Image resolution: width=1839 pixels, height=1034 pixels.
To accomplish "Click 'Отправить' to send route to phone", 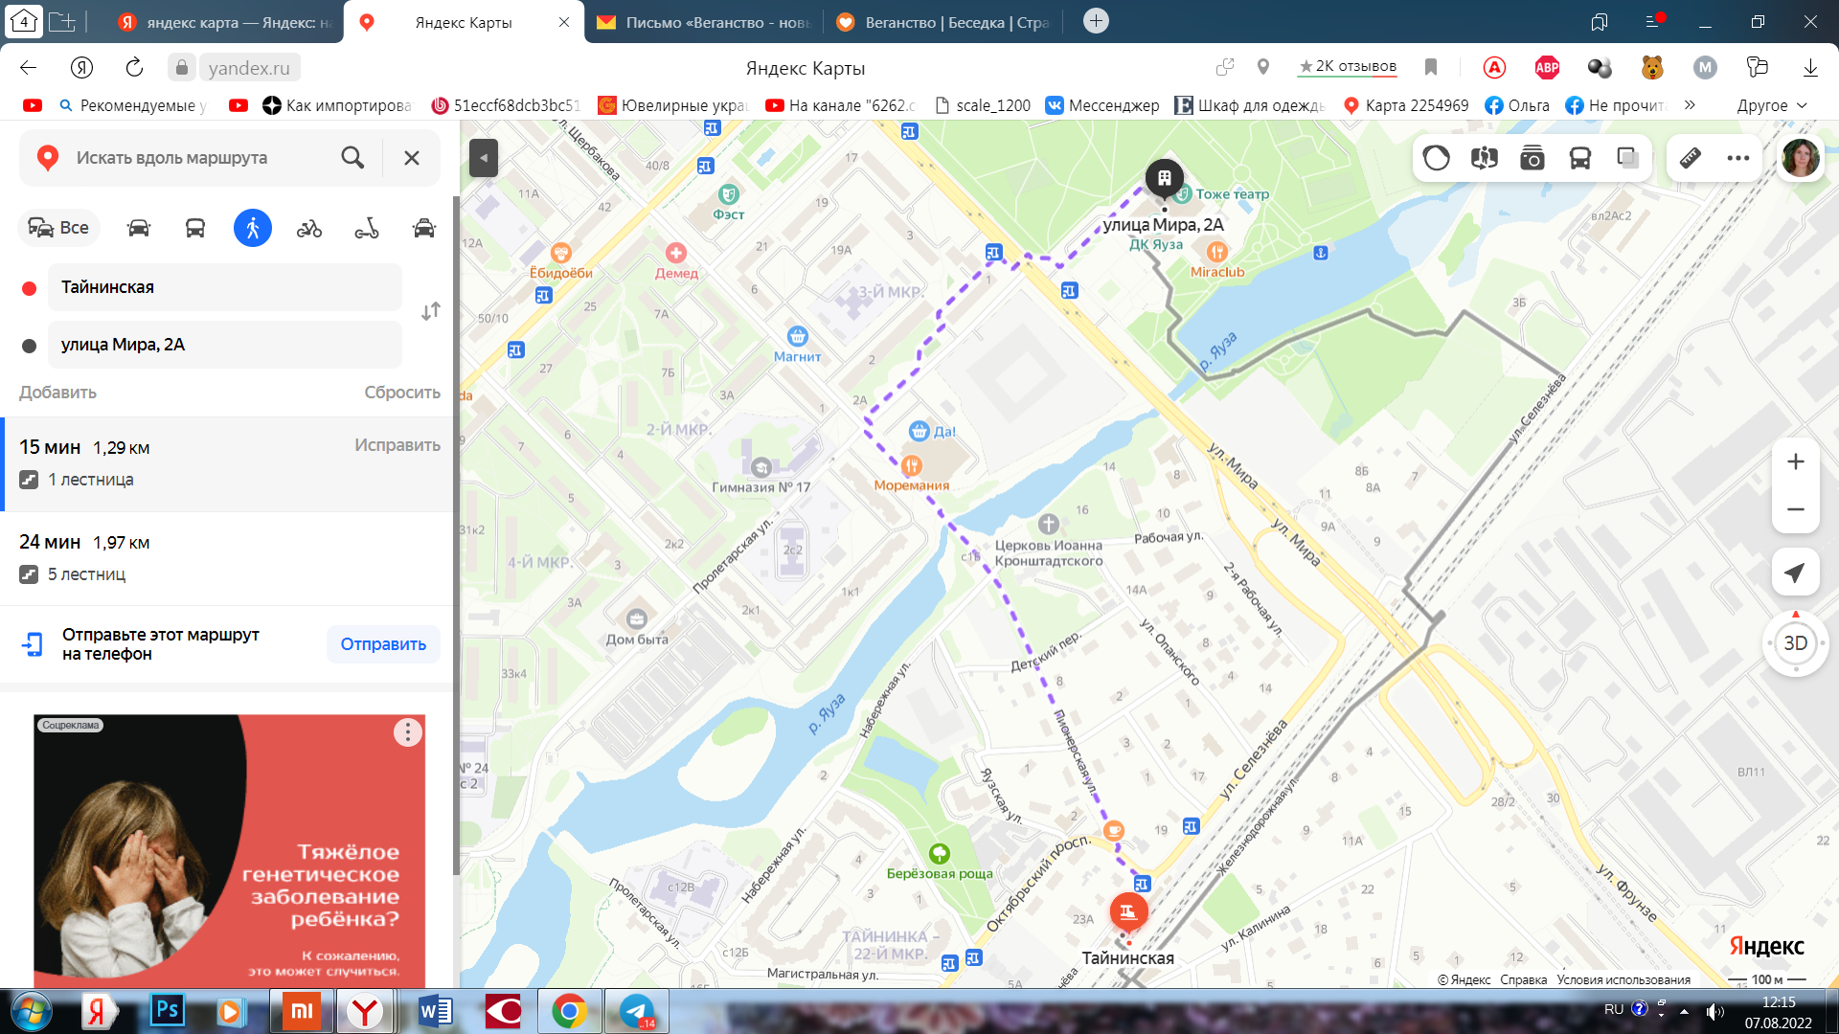I will pos(383,644).
